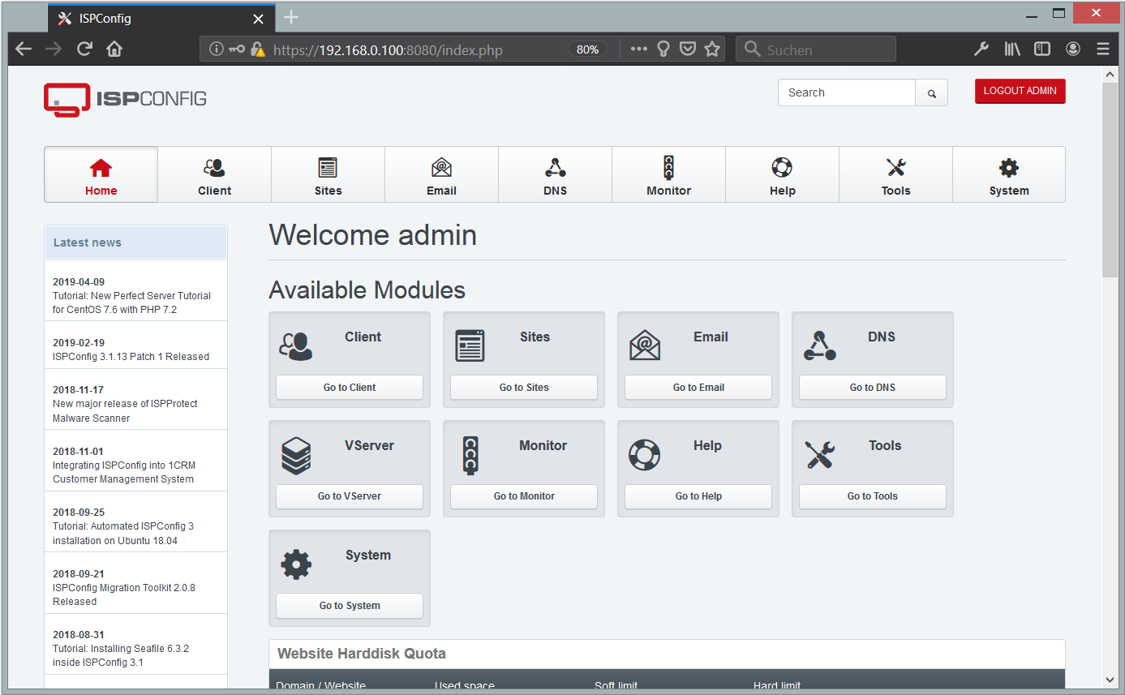Screen dimensions: 1125x695
Task: Open the Client navigation tab
Action: 214,174
